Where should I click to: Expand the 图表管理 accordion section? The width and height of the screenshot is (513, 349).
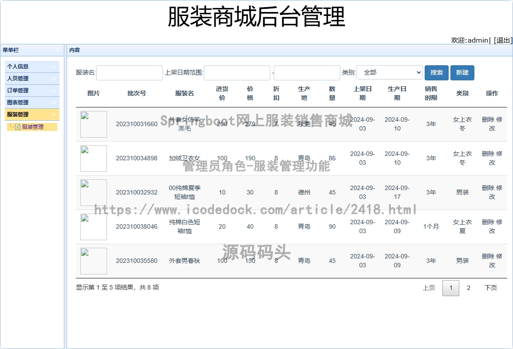tap(32, 103)
